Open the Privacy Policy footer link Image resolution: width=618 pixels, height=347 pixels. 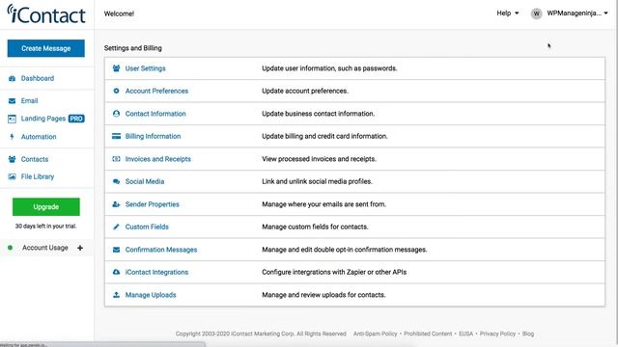coord(497,334)
